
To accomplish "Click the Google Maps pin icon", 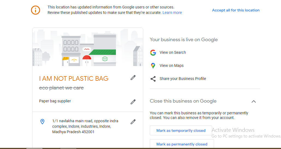I will pos(153,66).
